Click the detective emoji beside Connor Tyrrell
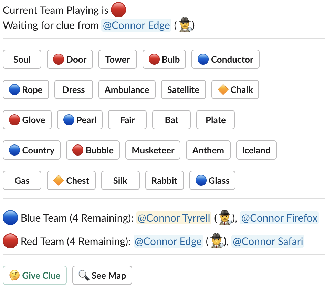The width and height of the screenshot is (325, 289). (226, 218)
